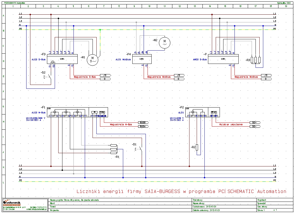Image resolution: width=295 pixels, height=214 pixels.
Task: Click the e-mail address in the informik block
Action: click(x=36, y=209)
